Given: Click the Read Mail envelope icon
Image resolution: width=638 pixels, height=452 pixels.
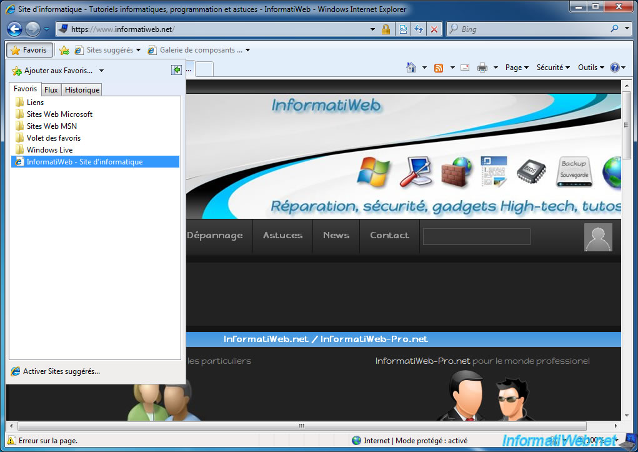Looking at the screenshot, I should coord(465,68).
